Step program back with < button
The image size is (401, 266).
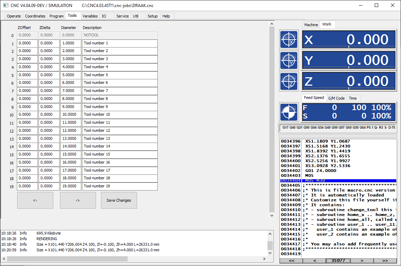point(314,261)
